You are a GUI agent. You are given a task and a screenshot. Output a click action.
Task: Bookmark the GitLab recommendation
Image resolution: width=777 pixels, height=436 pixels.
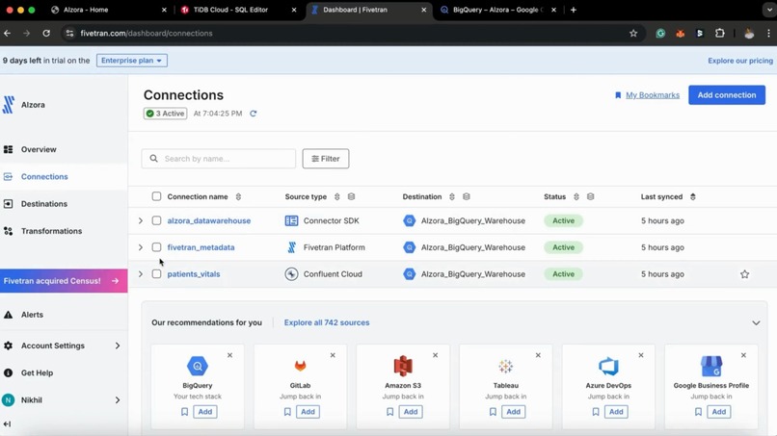click(x=287, y=412)
